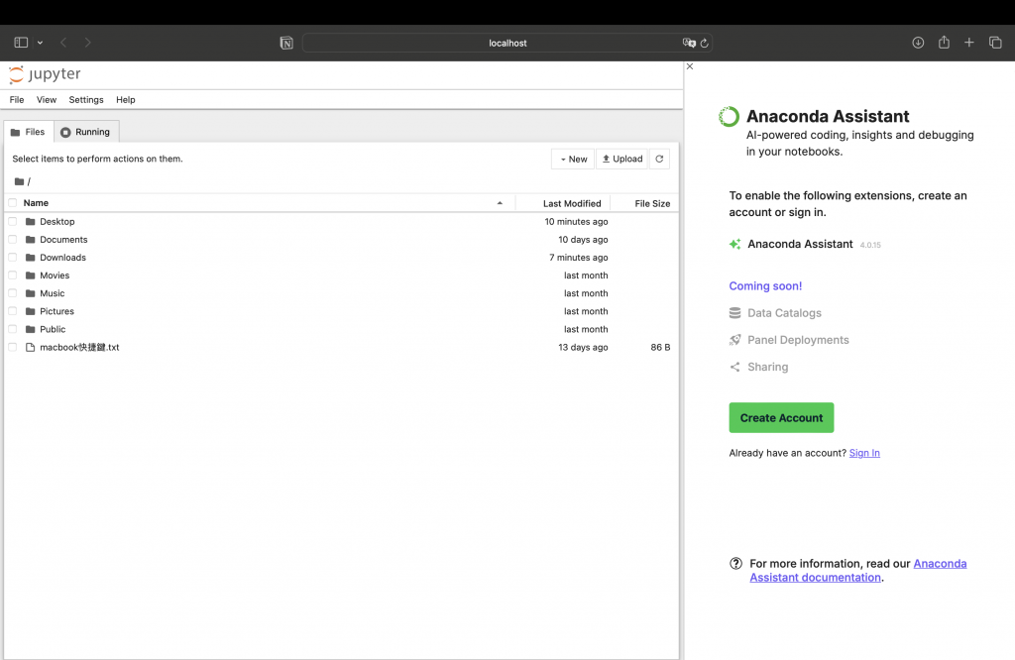This screenshot has height=660, width=1015.
Task: Open the macbook快捷鍵.txt file name
Action: pos(79,348)
